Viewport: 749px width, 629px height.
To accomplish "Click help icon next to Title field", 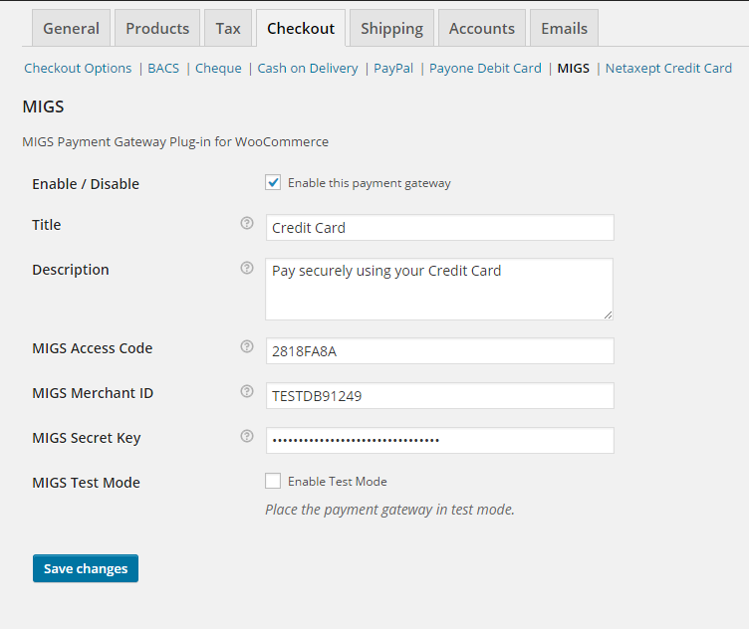I will [x=247, y=224].
